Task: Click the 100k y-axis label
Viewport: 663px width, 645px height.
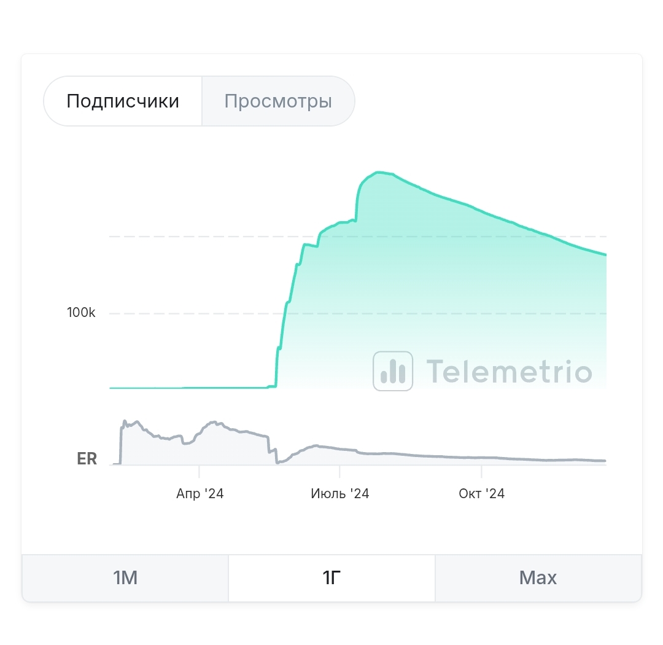Action: (81, 313)
